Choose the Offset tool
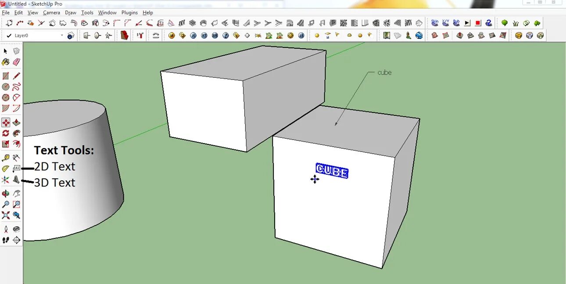 17,144
